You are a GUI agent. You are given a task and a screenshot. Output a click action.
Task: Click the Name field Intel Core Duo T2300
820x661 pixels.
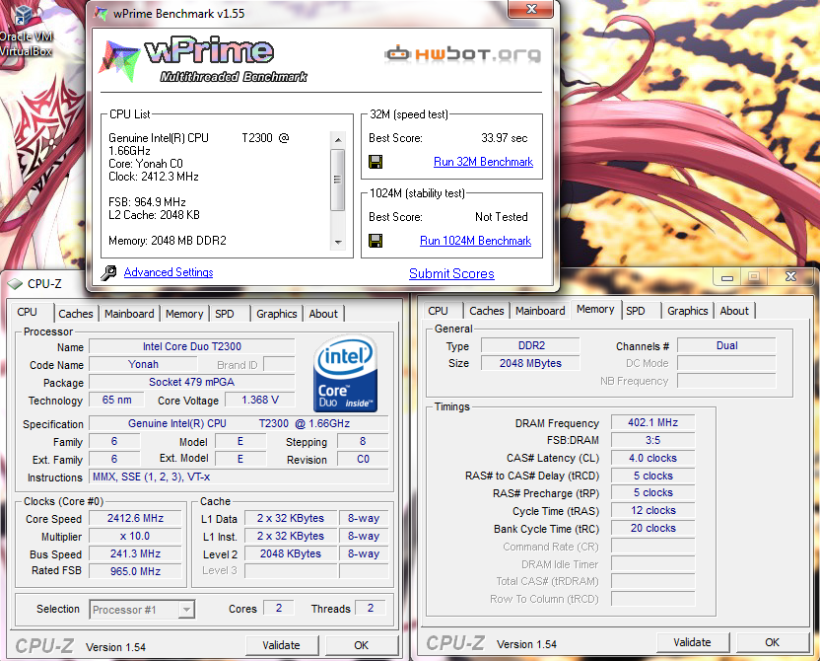pos(192,346)
